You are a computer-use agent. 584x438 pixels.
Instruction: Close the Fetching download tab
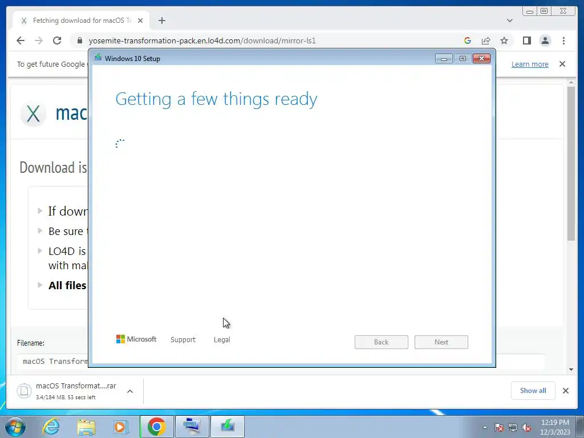[x=140, y=21]
